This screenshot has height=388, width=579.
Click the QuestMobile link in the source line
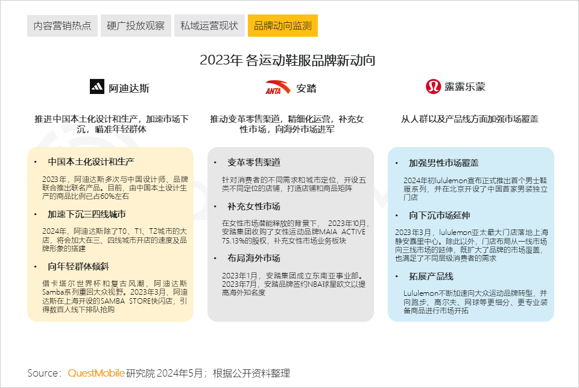[x=96, y=373]
